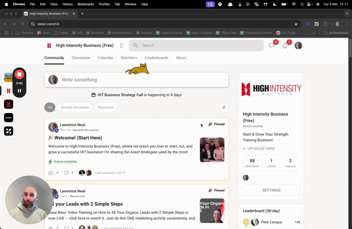Open the Chrome History menu
This screenshot has height=229, width=352.
pyautogui.click(x=68, y=4)
